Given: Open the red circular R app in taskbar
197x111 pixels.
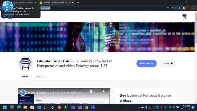Looking at the screenshot, I should [59, 108].
